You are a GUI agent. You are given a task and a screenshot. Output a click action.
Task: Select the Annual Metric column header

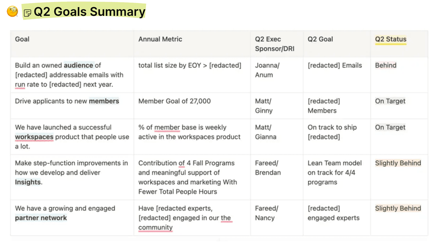tap(160, 39)
